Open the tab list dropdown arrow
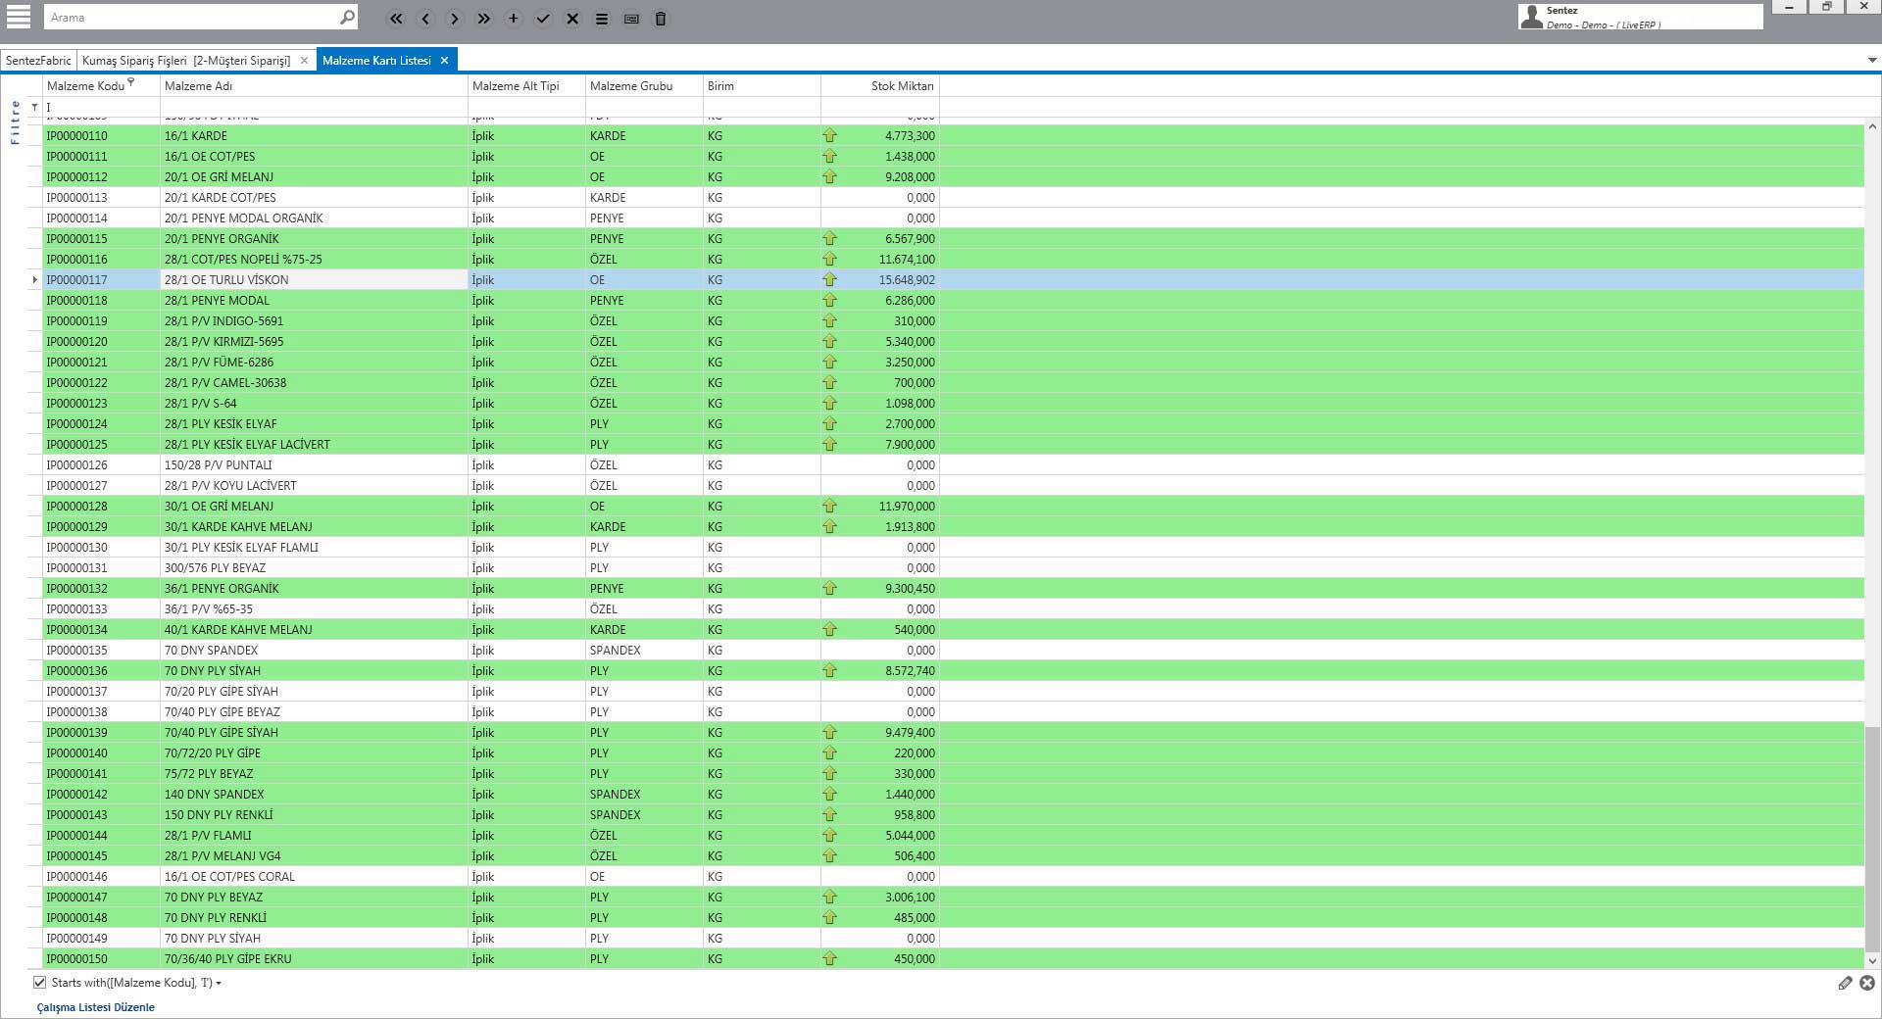 (1872, 60)
